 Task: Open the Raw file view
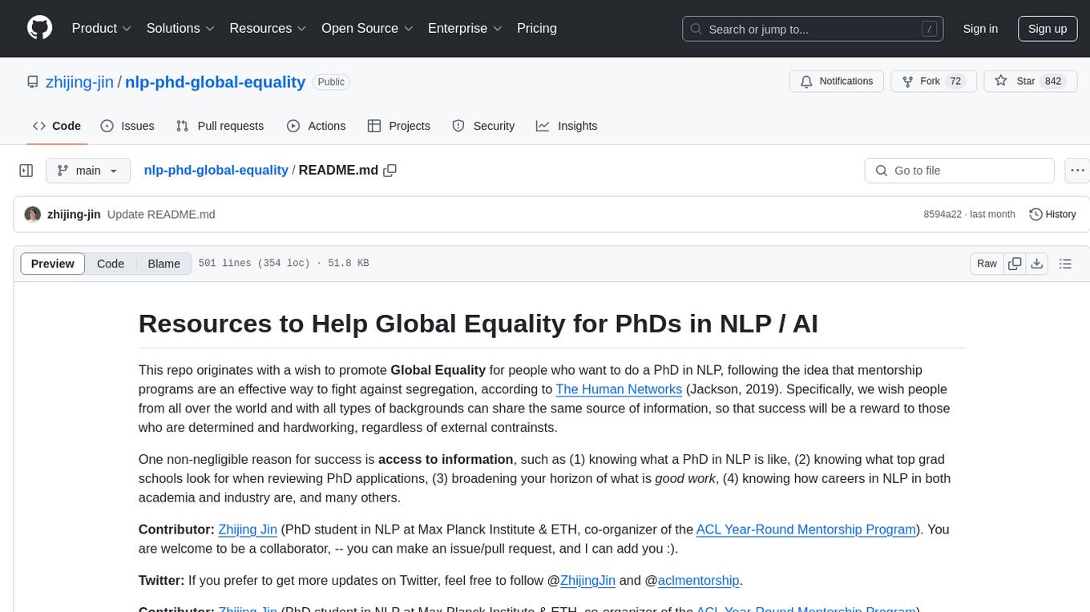click(x=987, y=264)
